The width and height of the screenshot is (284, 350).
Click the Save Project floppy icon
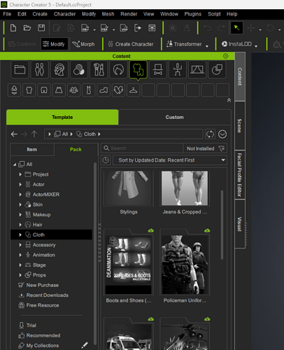click(x=41, y=28)
